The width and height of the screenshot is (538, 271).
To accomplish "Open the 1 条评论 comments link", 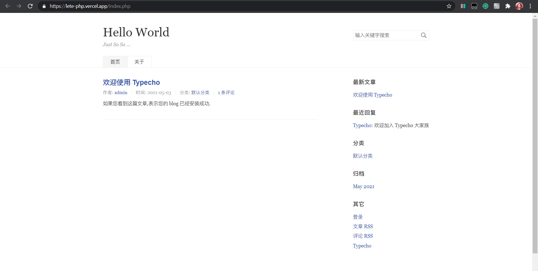I will coord(226,93).
